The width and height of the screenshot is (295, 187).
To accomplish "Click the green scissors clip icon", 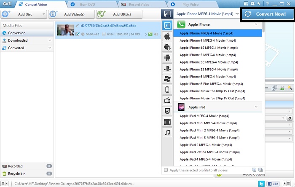I will tap(282, 88).
